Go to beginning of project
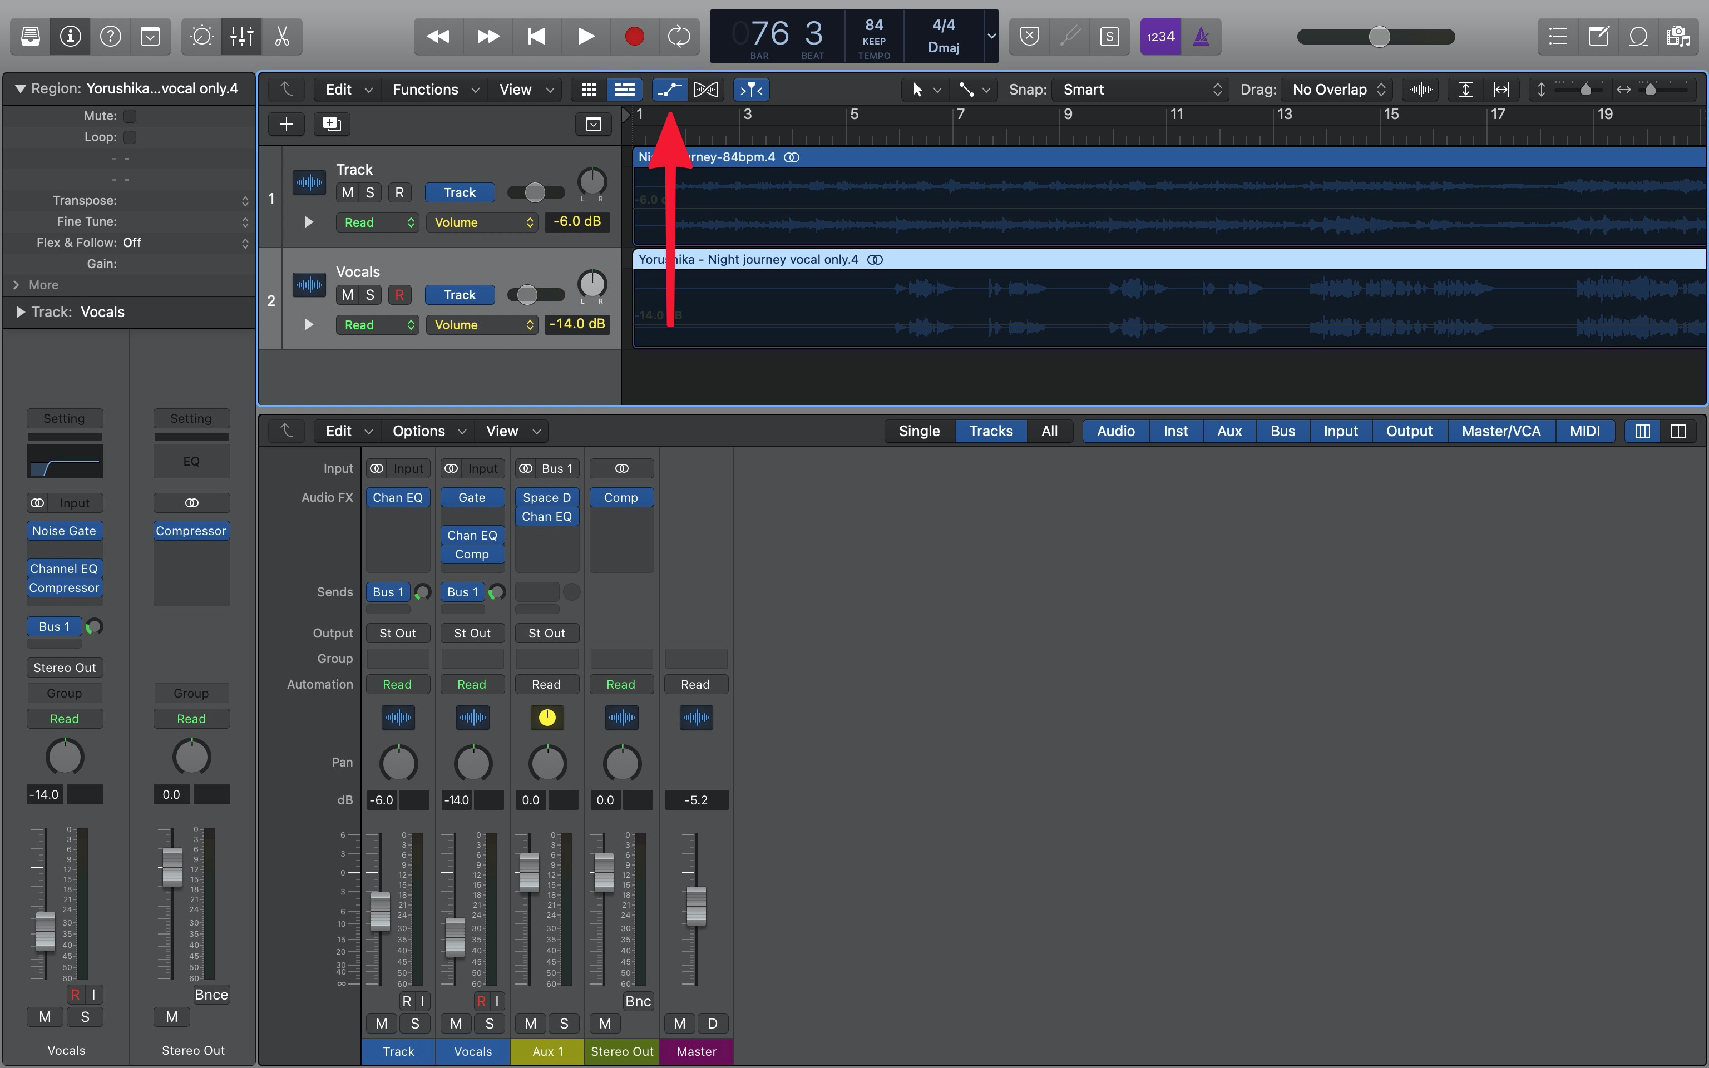This screenshot has width=1709, height=1068. (x=537, y=36)
